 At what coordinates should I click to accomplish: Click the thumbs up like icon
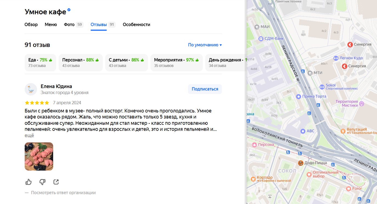pos(28,182)
